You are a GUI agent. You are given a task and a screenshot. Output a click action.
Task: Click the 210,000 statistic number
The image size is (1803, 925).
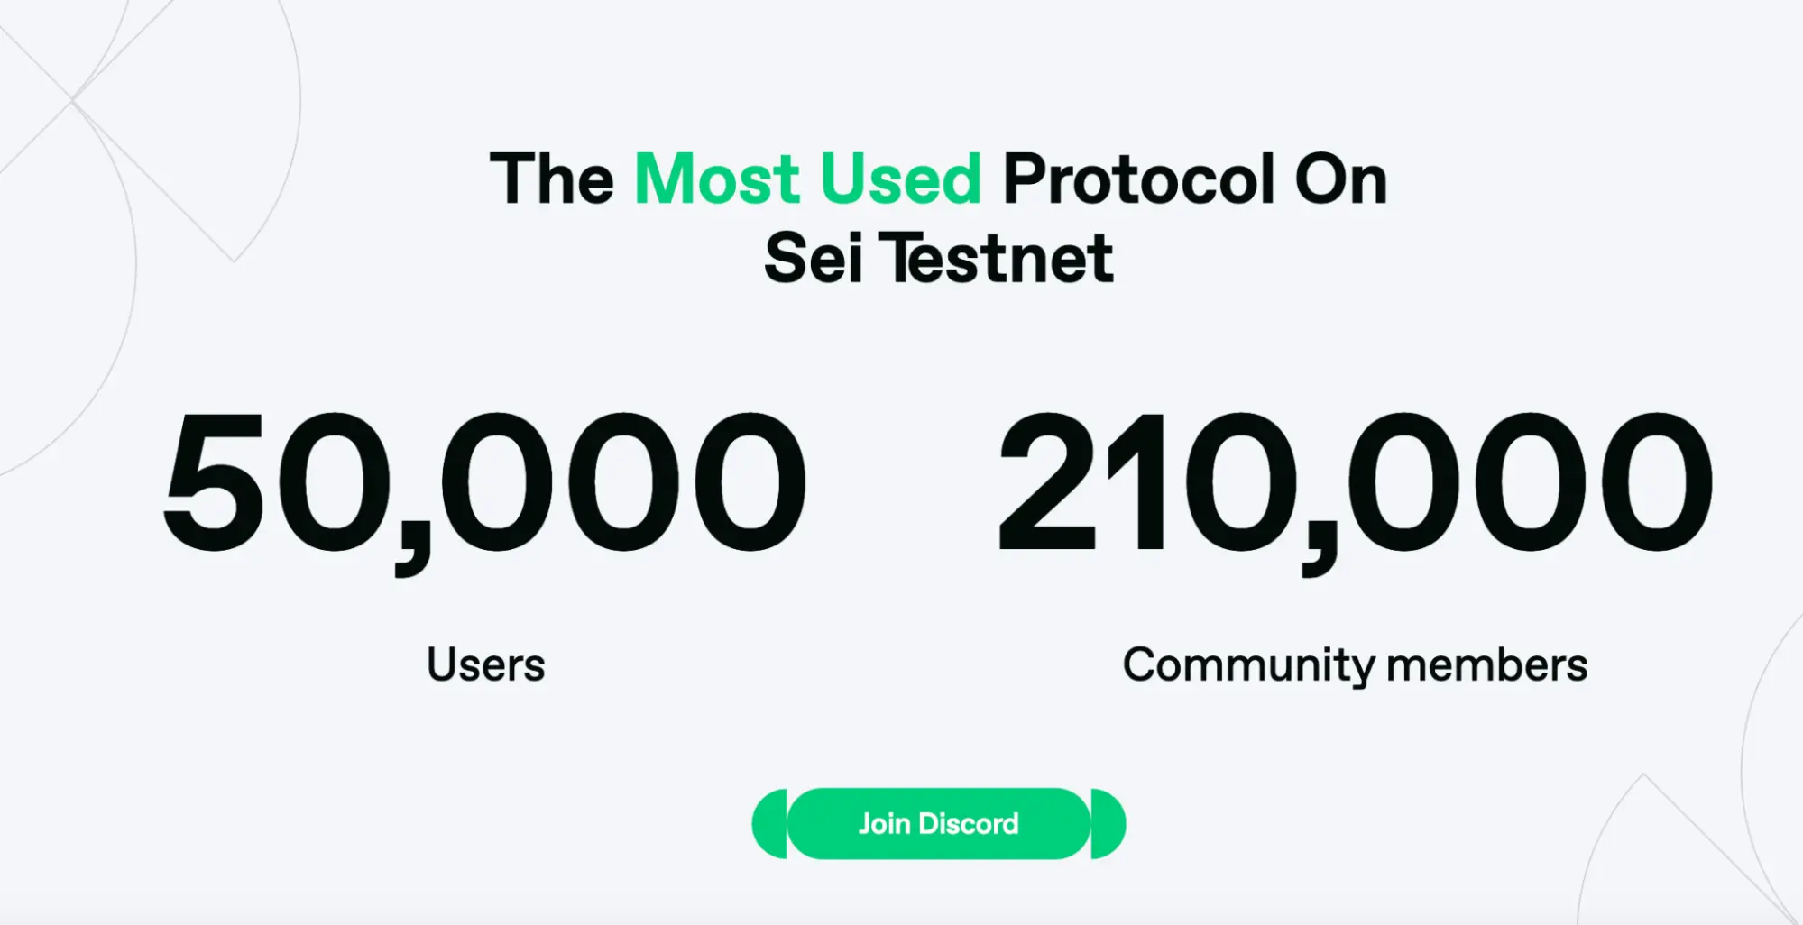click(x=1354, y=482)
